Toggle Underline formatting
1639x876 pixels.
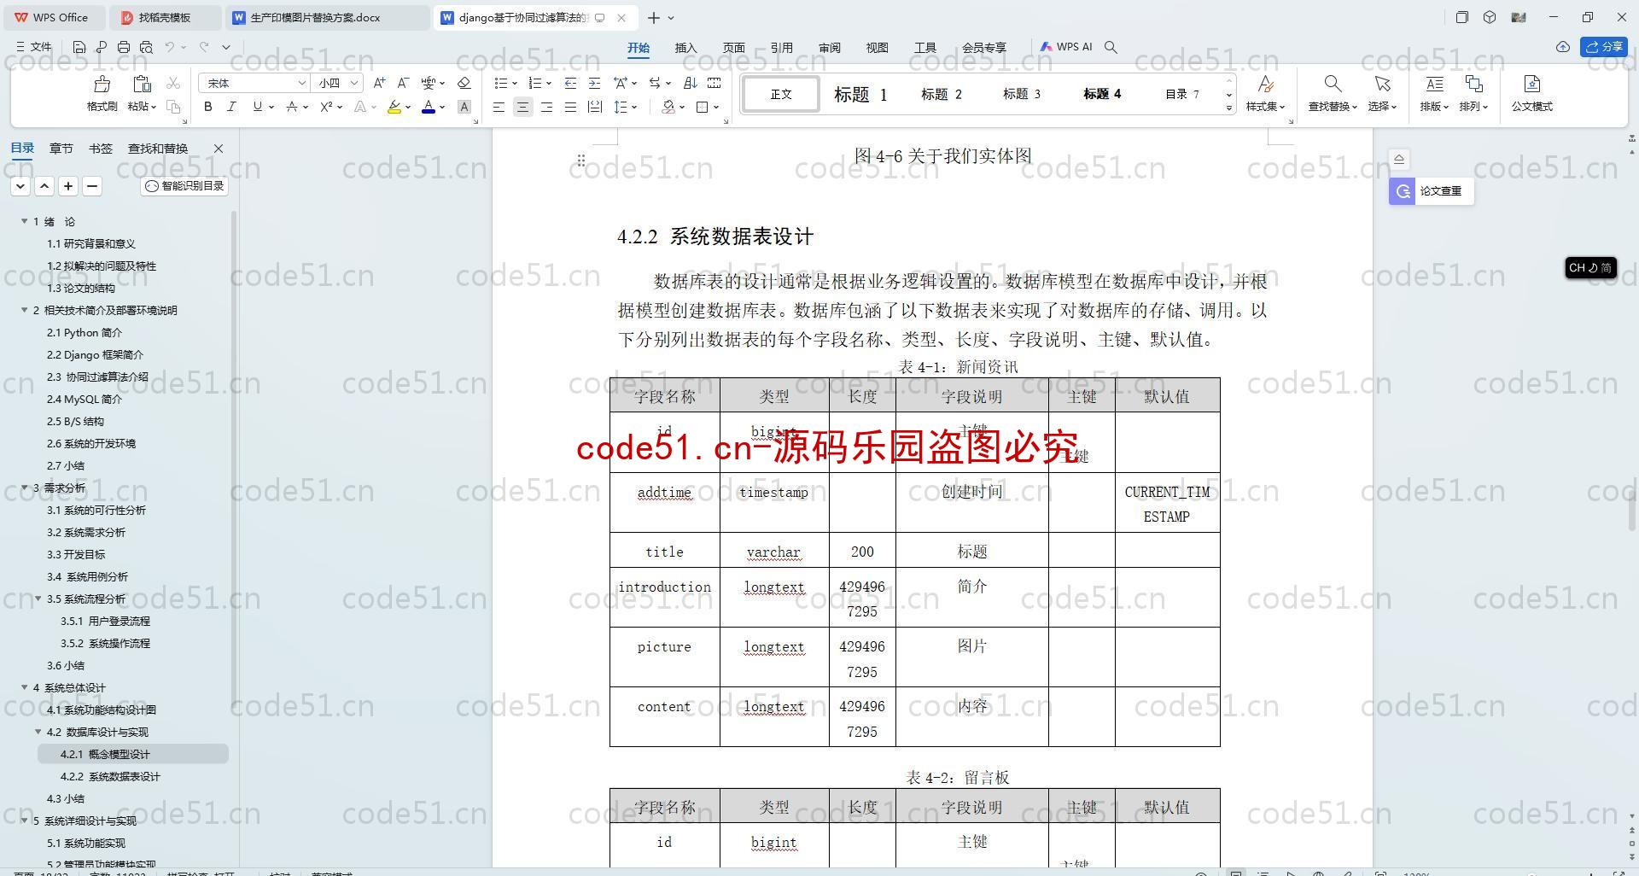(x=257, y=107)
